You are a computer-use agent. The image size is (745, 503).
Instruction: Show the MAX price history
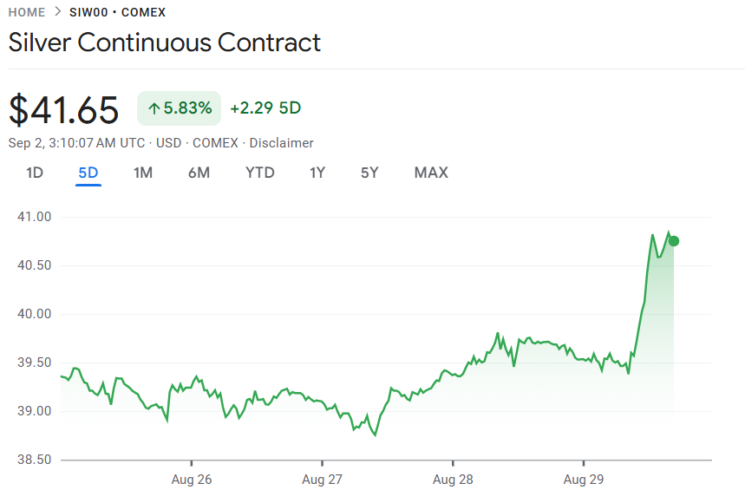point(431,173)
